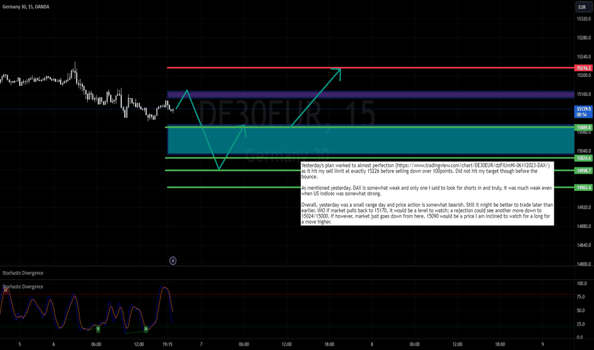Click the 75.0 stochastic scale value
594x350 pixels.
pyautogui.click(x=581, y=297)
